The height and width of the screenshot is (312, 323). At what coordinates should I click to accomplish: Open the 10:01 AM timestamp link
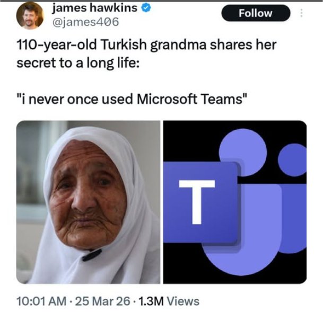click(41, 301)
